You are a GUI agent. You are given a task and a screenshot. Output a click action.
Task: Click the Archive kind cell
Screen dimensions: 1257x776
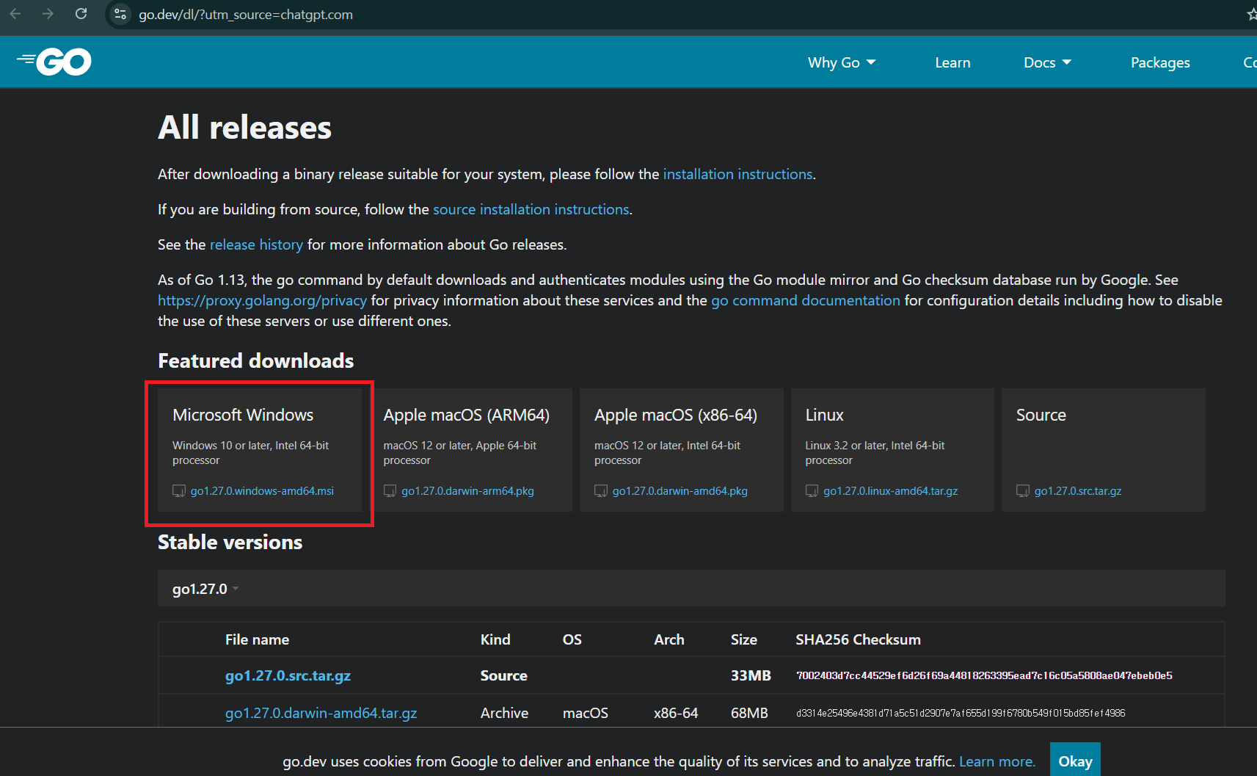(504, 713)
